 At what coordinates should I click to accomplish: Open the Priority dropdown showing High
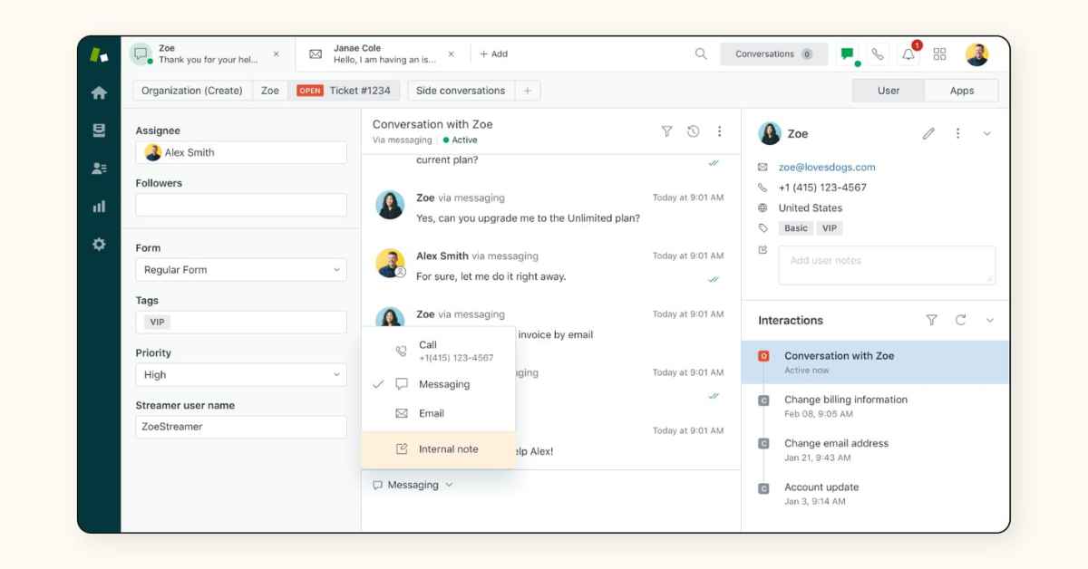[x=240, y=374]
